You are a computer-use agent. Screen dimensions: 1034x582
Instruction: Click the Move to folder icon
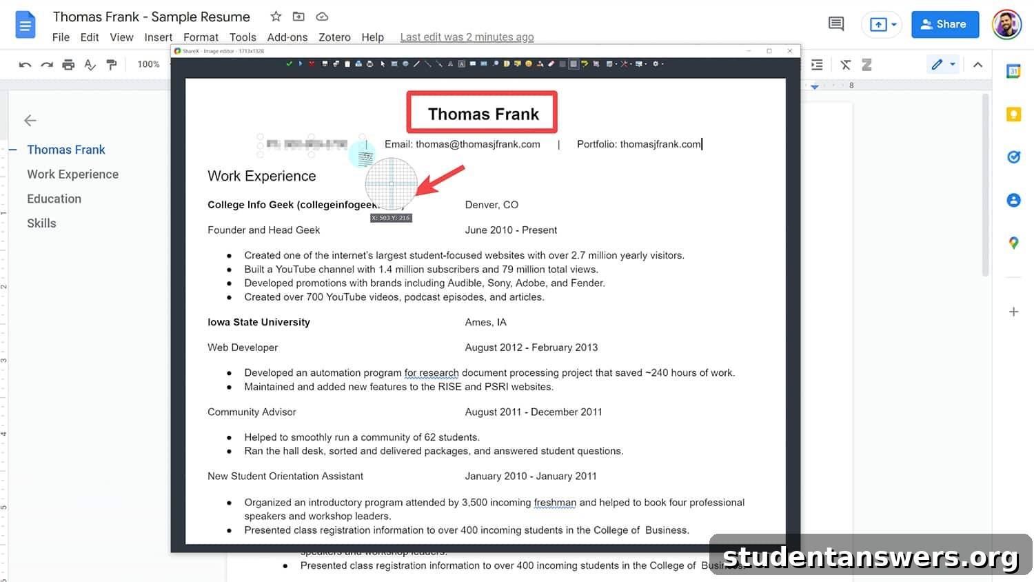298,16
